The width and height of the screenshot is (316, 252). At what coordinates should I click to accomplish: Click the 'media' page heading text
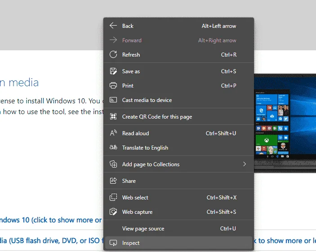coord(23,82)
